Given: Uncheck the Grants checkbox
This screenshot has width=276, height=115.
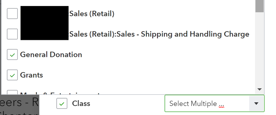Looking at the screenshot, I should point(12,75).
